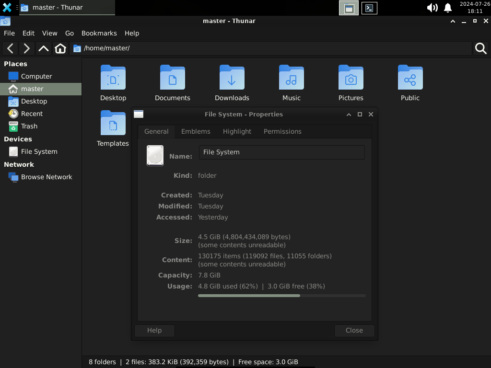Click the search icon in the toolbar

[x=480, y=48]
